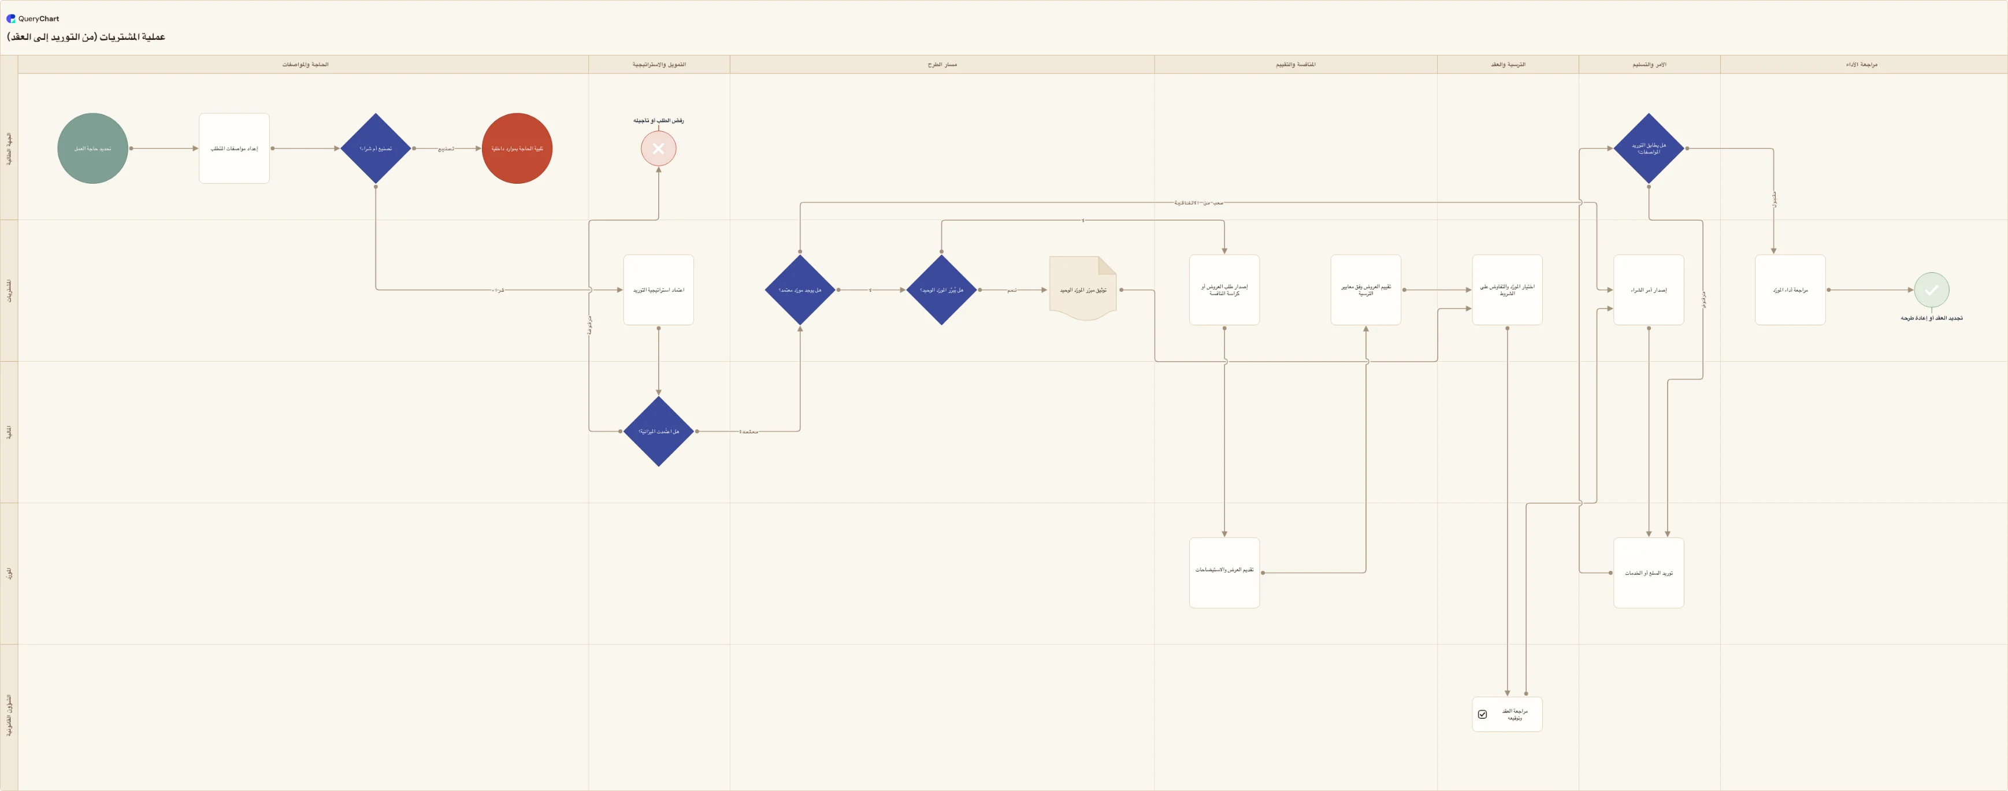Click the 'تقديم العرض والاستيضاحات' process box

click(1224, 573)
